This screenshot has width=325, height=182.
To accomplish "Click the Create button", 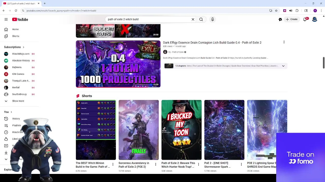I will 291,19.
